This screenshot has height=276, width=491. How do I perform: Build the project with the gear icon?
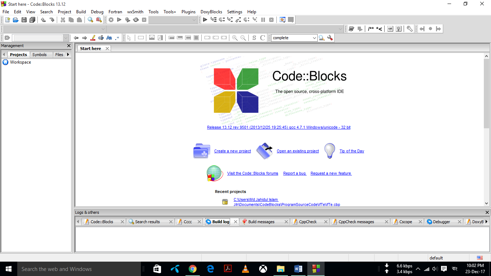(x=111, y=20)
